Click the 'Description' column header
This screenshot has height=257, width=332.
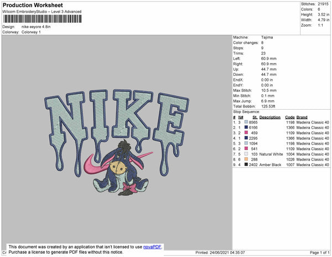click(270, 117)
